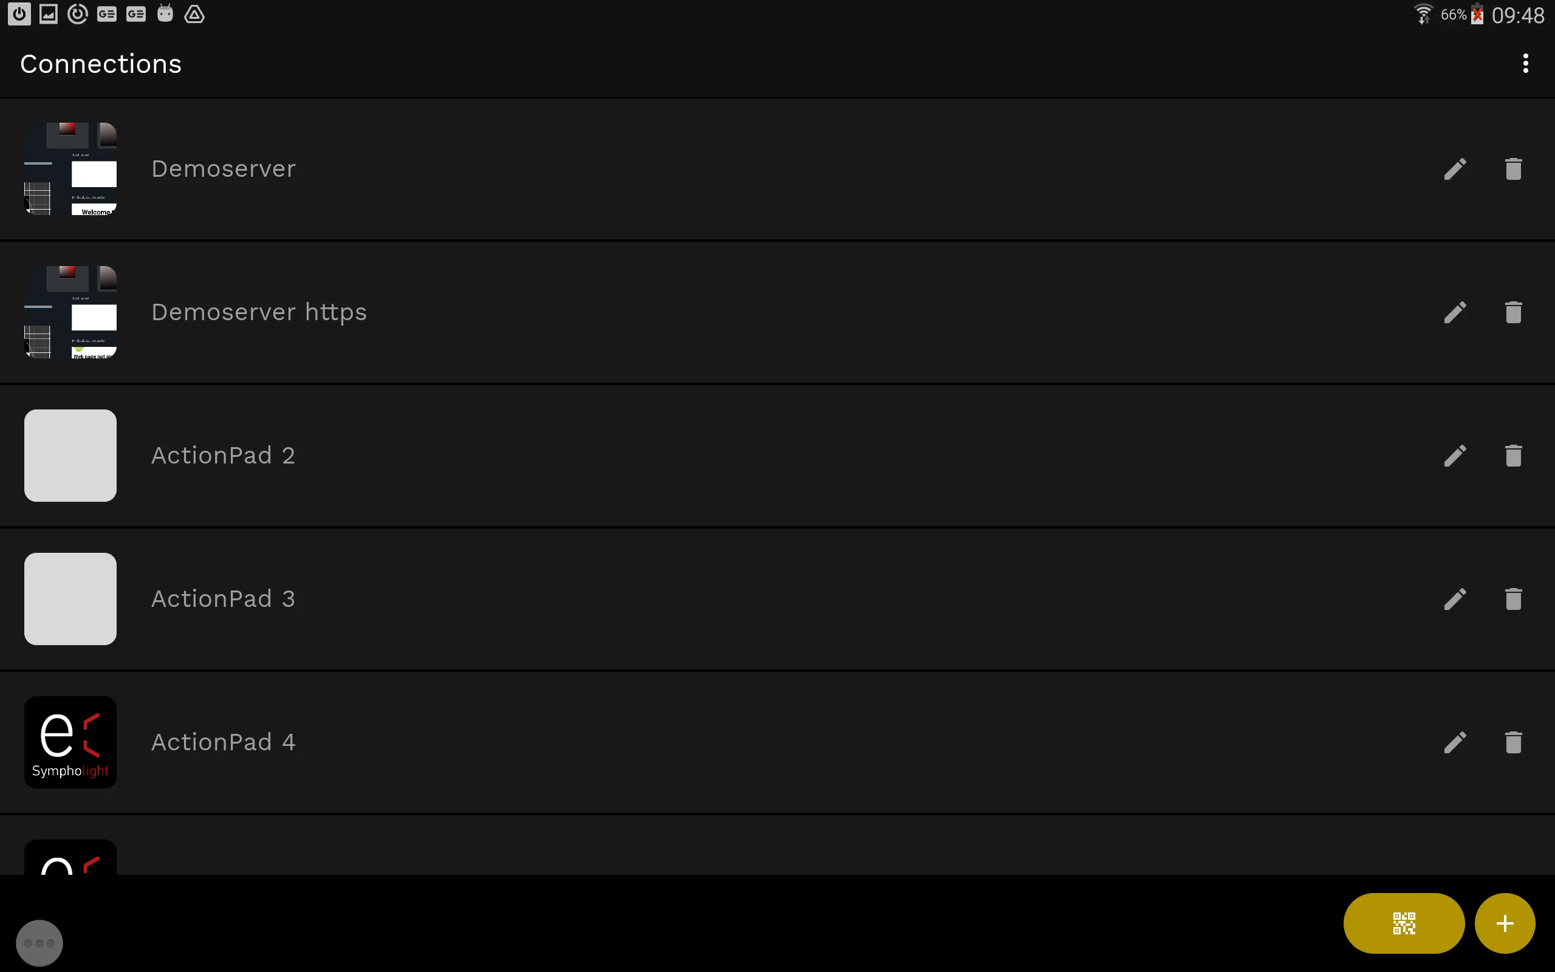This screenshot has height=972, width=1555.
Task: Delete the Demoserver connection
Action: tap(1513, 169)
